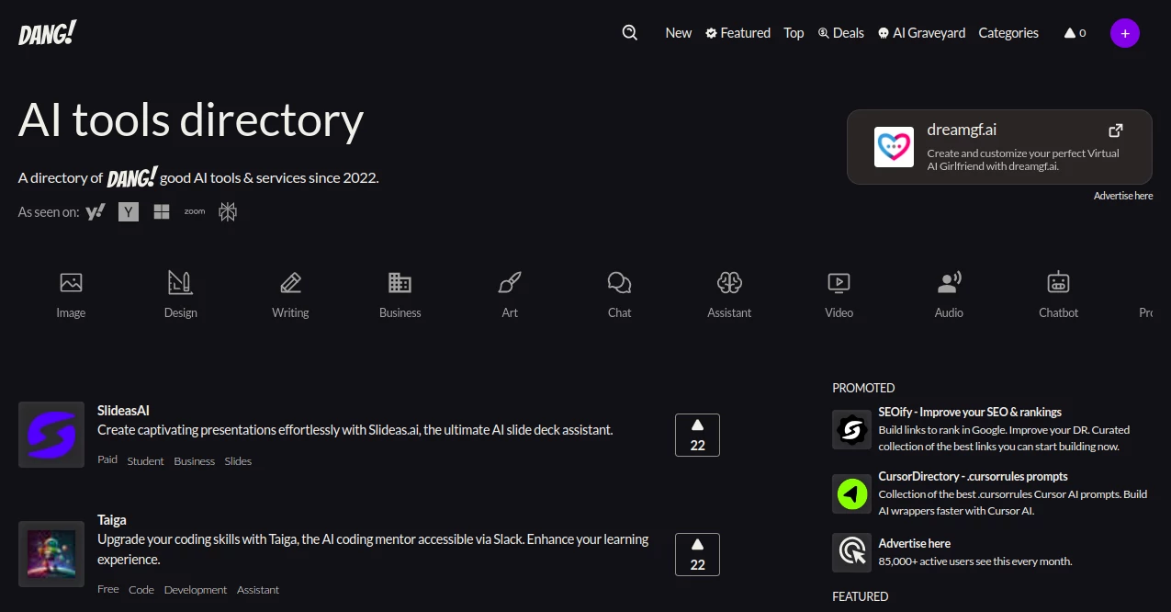The width and height of the screenshot is (1171, 612).
Task: Click the dreamgf.ai heart logo
Action: pos(894,147)
